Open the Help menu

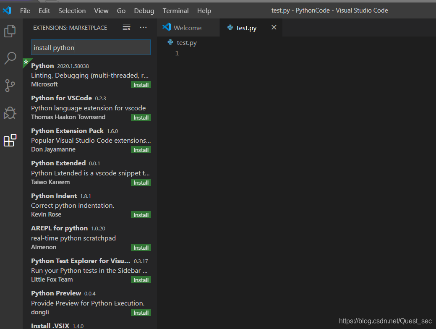coord(204,10)
